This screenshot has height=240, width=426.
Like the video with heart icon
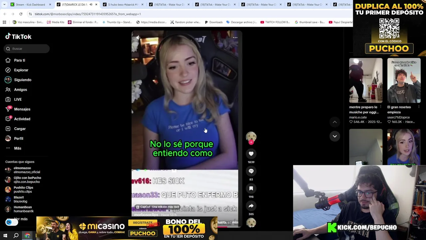coord(251,154)
